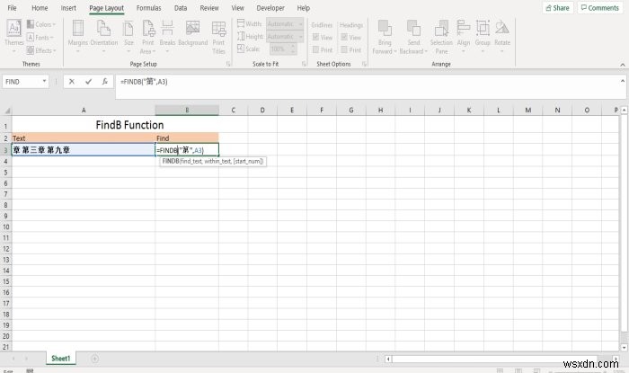Select row 5 header

tap(5, 173)
